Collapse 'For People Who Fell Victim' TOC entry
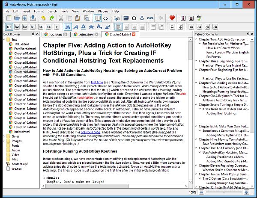Viewport: 257px width, 198px height. coord(200,44)
